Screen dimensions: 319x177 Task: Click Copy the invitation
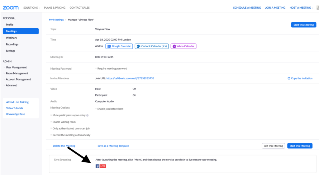[300, 78]
